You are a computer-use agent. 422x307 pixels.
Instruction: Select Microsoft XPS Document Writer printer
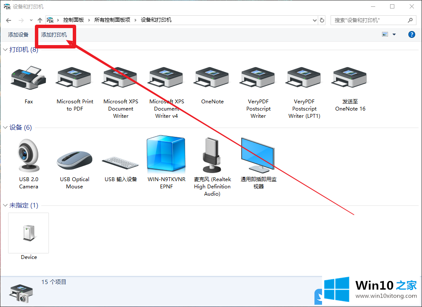point(120,78)
